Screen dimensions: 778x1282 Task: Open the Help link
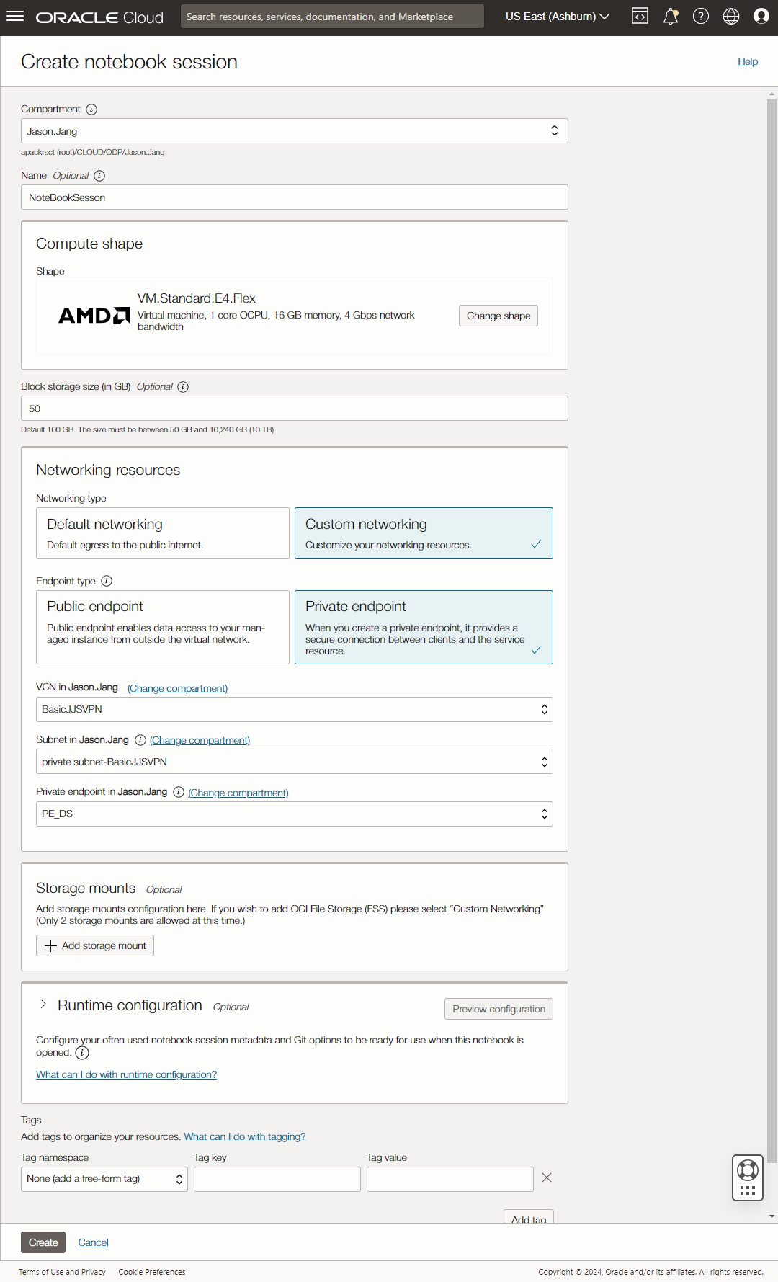748,62
